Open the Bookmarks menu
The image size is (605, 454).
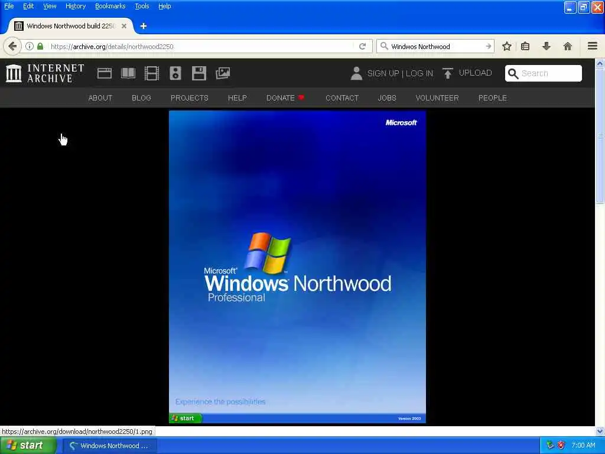(x=110, y=6)
